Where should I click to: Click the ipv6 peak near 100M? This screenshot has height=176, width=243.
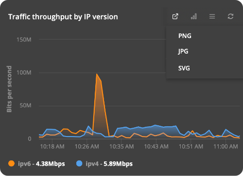coord(97,74)
